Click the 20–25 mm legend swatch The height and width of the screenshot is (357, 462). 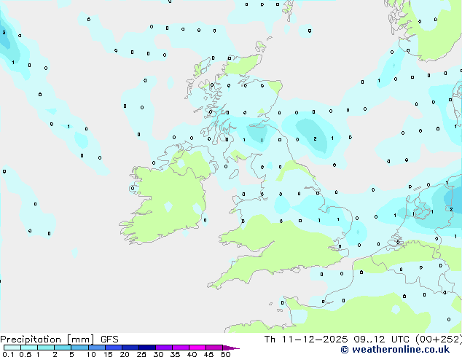pyautogui.click(x=130, y=348)
